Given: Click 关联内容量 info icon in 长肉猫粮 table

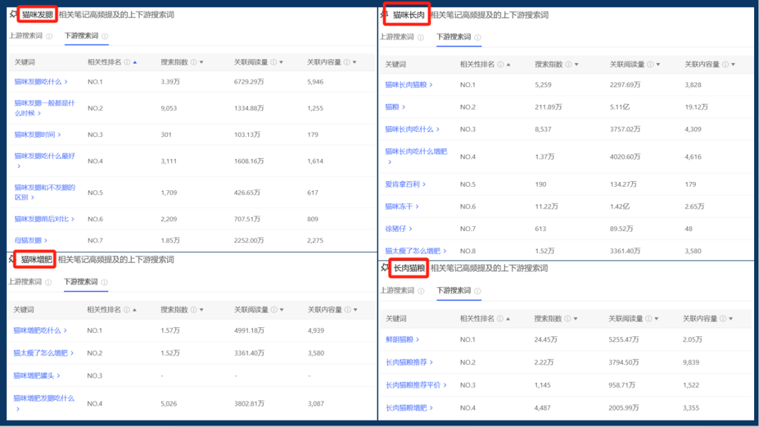Looking at the screenshot, I should (x=723, y=319).
